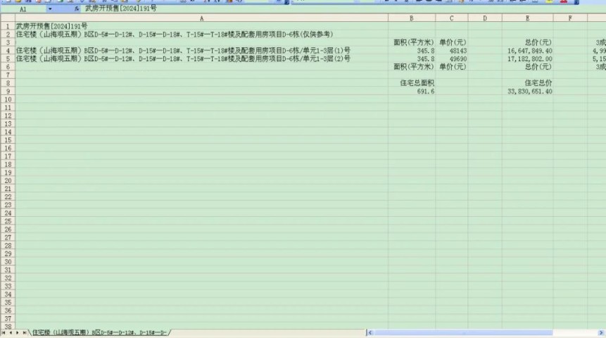
Task: Jump to the first sheet tab
Action: (4, 332)
